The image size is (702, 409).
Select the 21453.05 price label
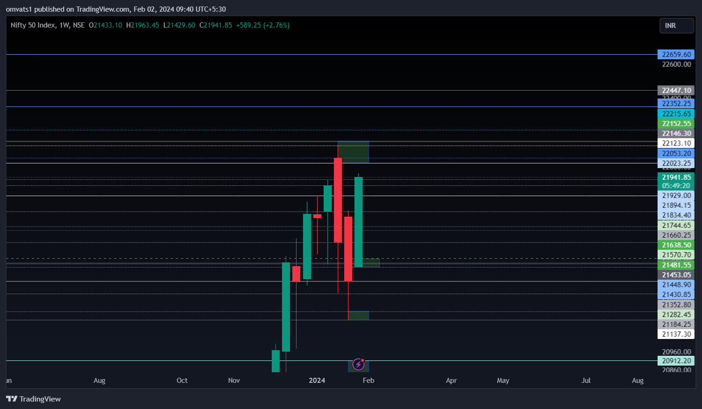676,275
